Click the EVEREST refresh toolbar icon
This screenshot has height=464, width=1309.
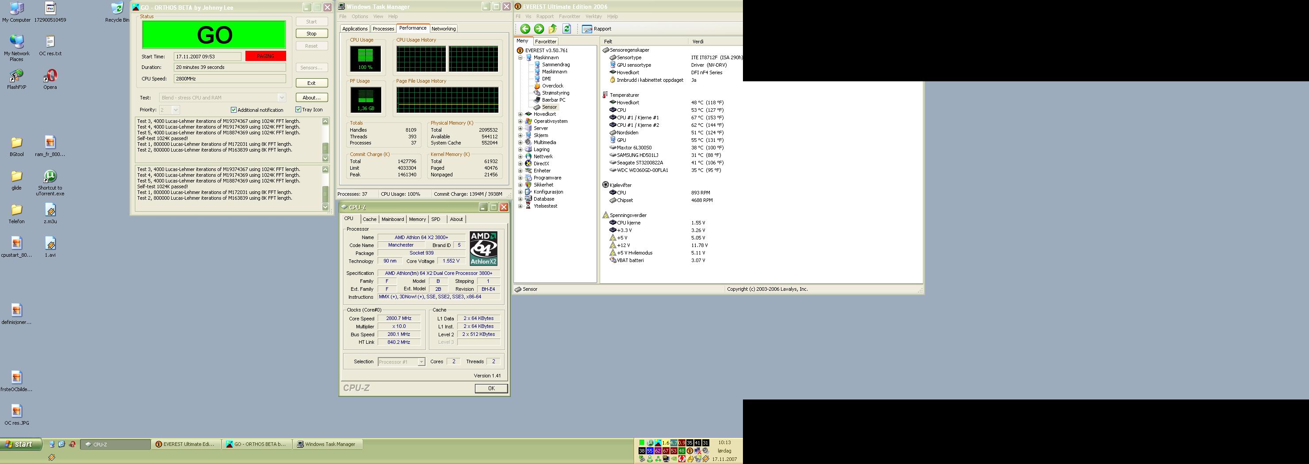(x=566, y=29)
